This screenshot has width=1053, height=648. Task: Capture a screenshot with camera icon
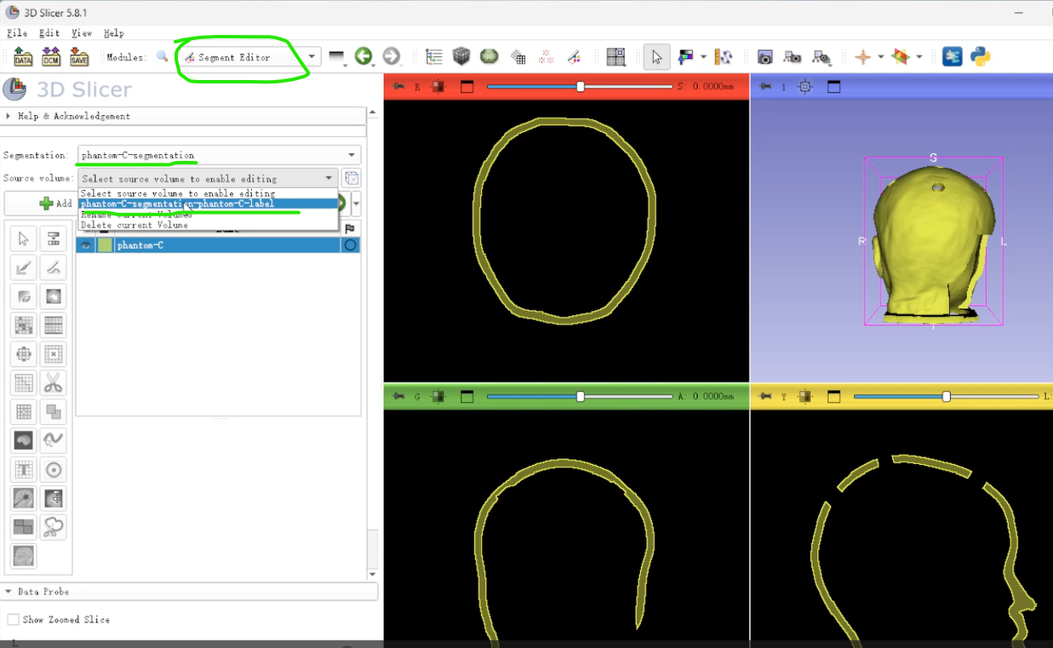(x=765, y=57)
